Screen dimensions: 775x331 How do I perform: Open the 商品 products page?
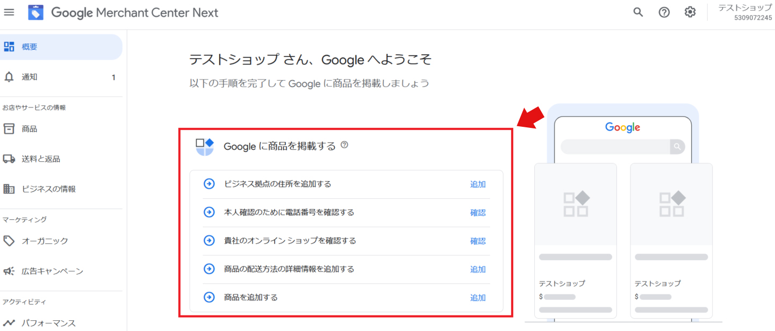61,129
